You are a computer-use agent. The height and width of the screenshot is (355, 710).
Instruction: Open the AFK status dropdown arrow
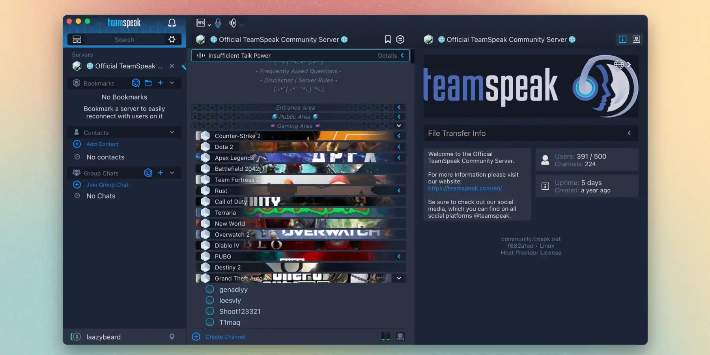point(209,25)
